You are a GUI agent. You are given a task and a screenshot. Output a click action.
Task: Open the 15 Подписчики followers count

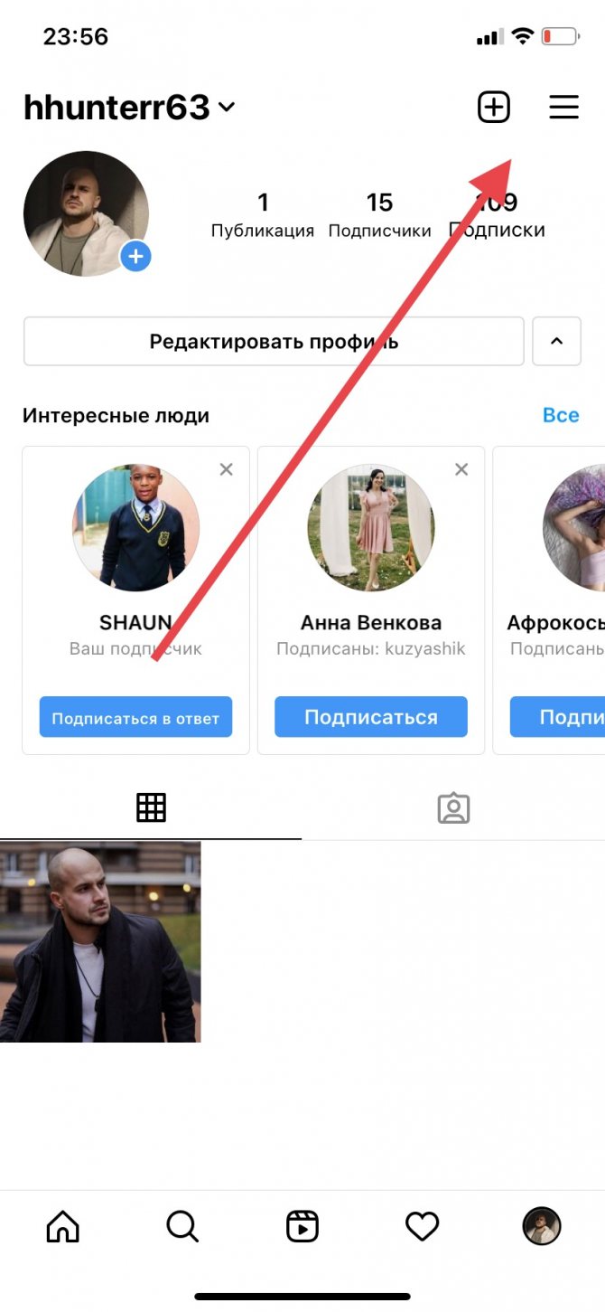pyautogui.click(x=379, y=215)
